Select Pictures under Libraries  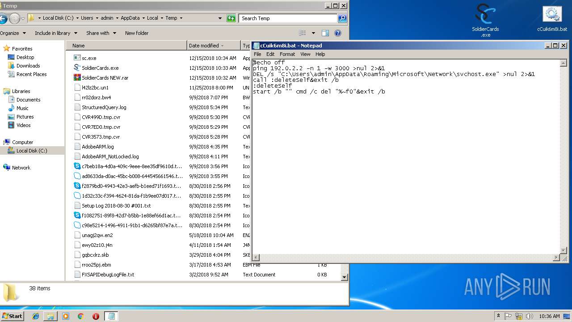click(x=25, y=117)
